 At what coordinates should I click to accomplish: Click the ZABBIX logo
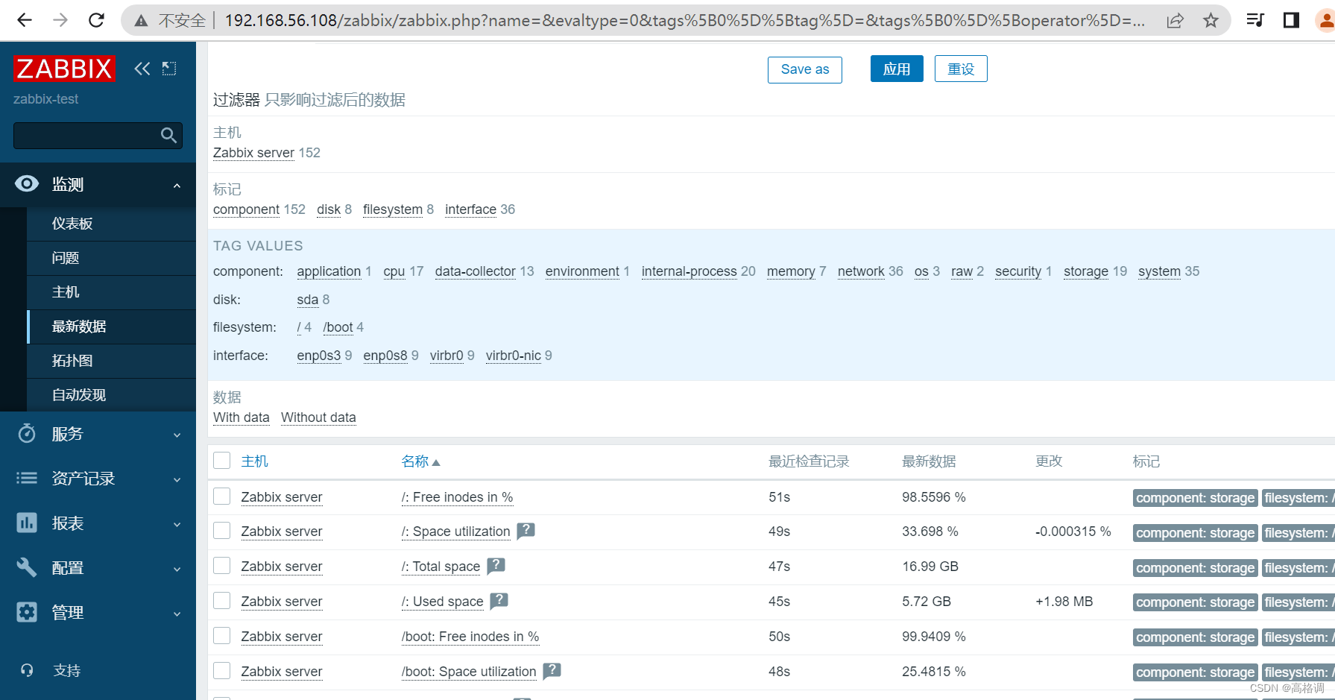pos(64,69)
